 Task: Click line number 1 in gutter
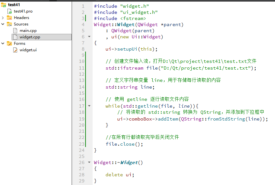(x=83, y=6)
